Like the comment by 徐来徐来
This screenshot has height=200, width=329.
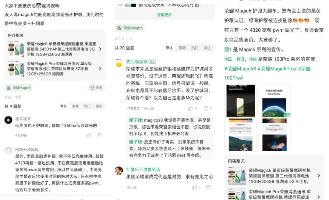click(89, 135)
